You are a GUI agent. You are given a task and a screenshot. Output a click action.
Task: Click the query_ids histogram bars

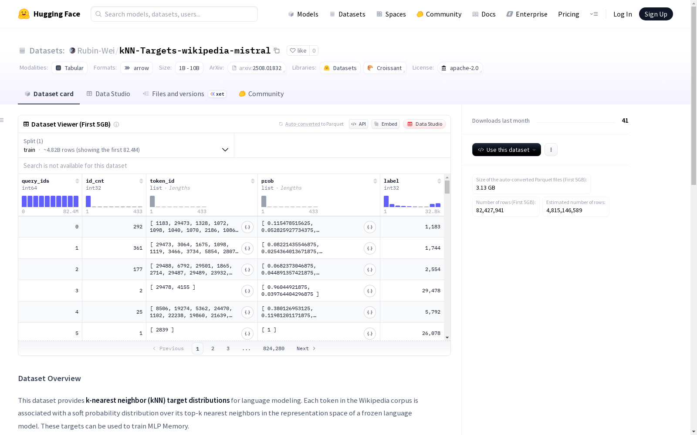(x=50, y=201)
